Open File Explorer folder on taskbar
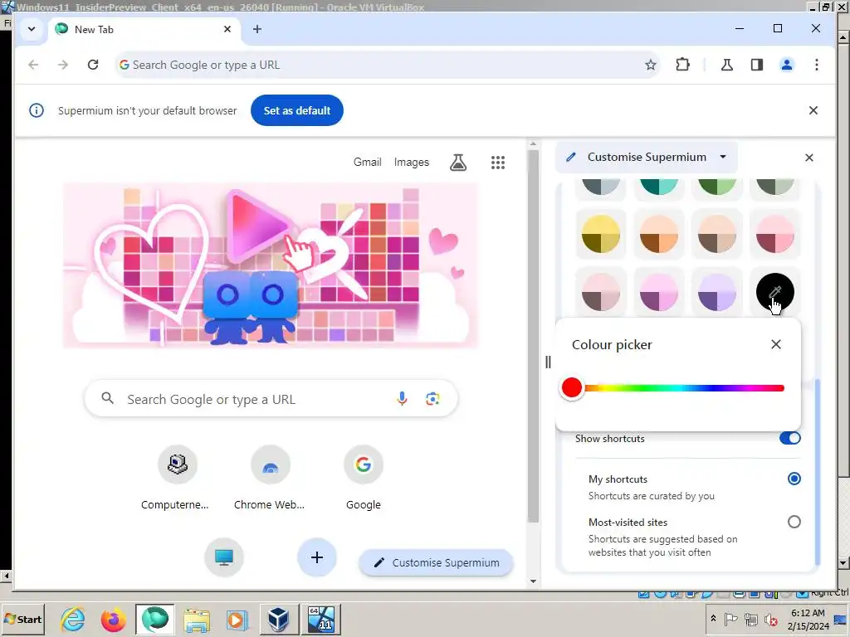 pyautogui.click(x=196, y=620)
